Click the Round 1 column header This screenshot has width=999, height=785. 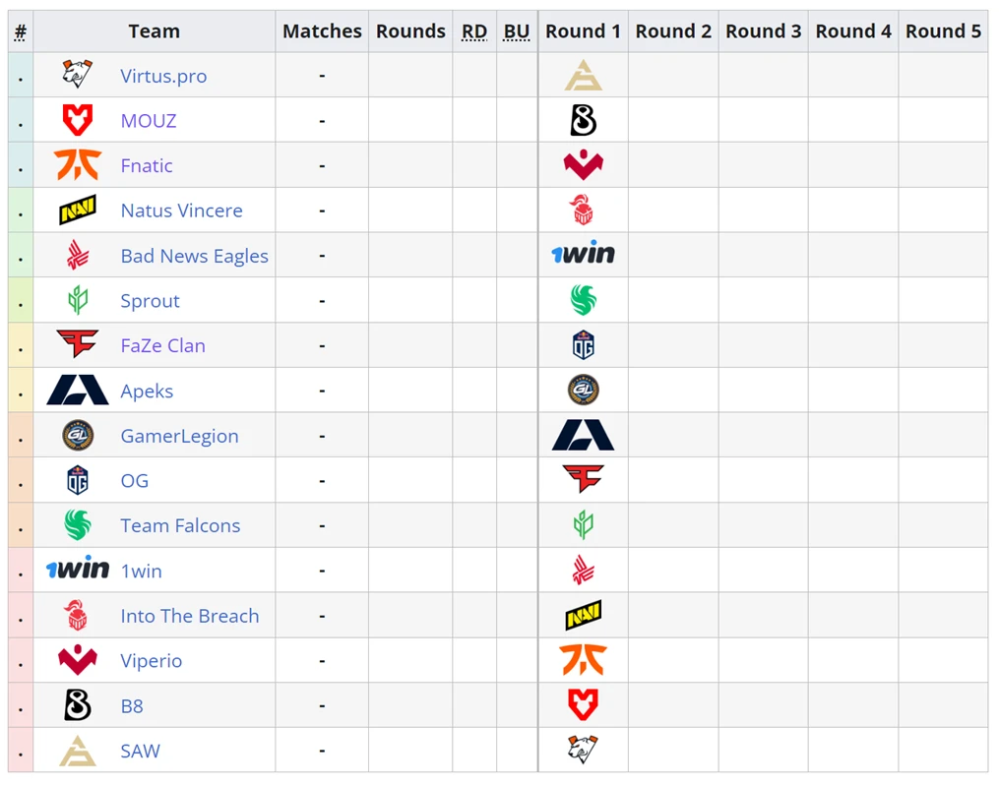point(583,31)
